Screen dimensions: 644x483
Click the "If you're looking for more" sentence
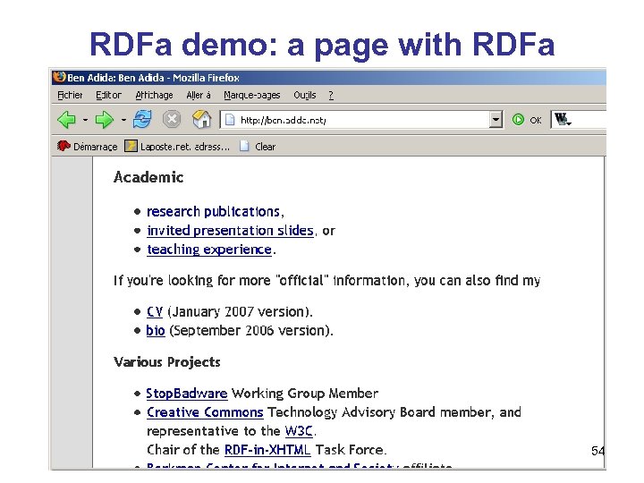(327, 281)
